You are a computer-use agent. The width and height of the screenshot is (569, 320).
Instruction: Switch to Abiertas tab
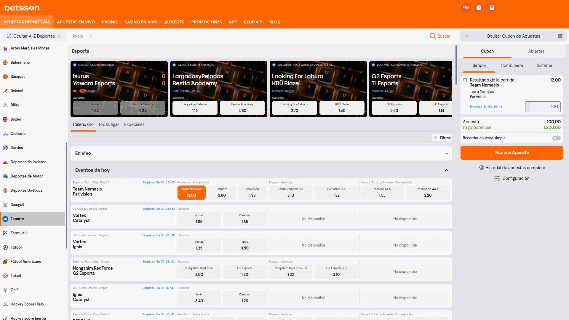click(x=536, y=51)
